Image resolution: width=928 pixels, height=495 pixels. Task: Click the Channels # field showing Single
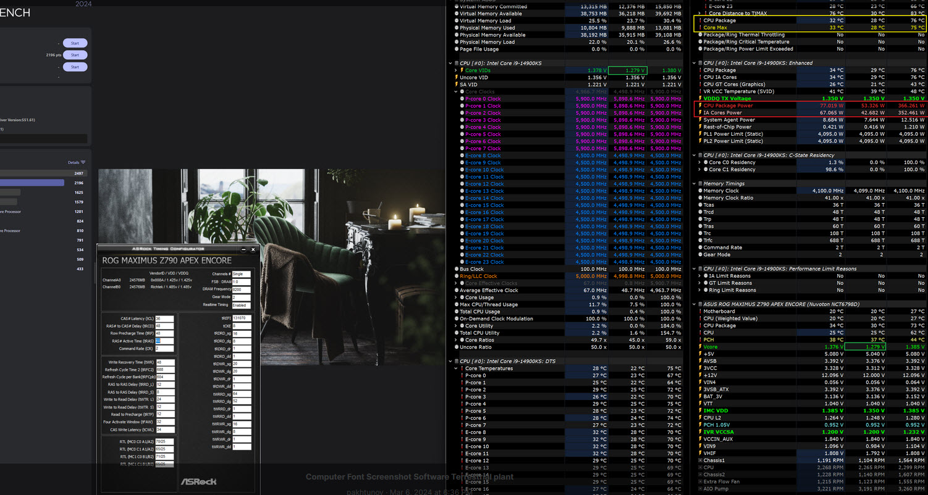242,273
